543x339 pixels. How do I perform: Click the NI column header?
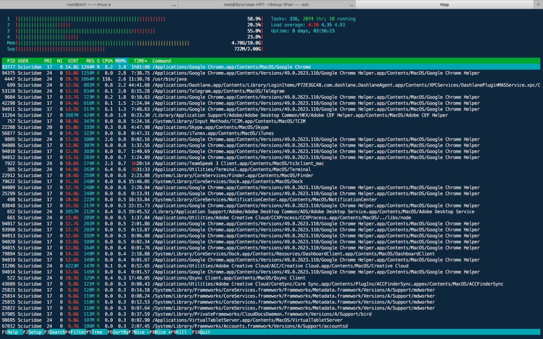[x=60, y=61]
